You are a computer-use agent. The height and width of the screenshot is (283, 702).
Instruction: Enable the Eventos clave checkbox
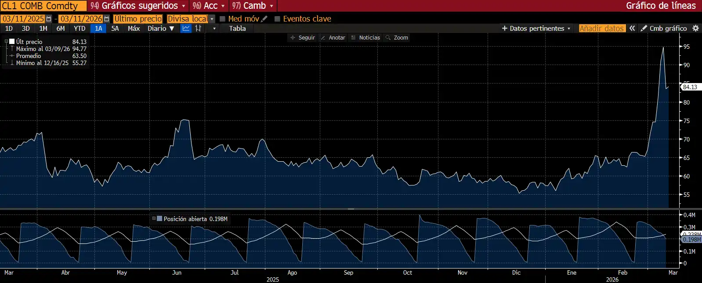tap(277, 19)
